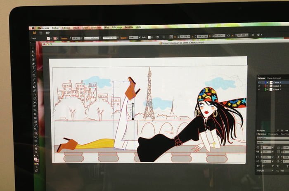Viewport: 289px width, 191px height.
Task: Select the Symbol Sprayer tool
Action: pyautogui.click(x=36, y=133)
